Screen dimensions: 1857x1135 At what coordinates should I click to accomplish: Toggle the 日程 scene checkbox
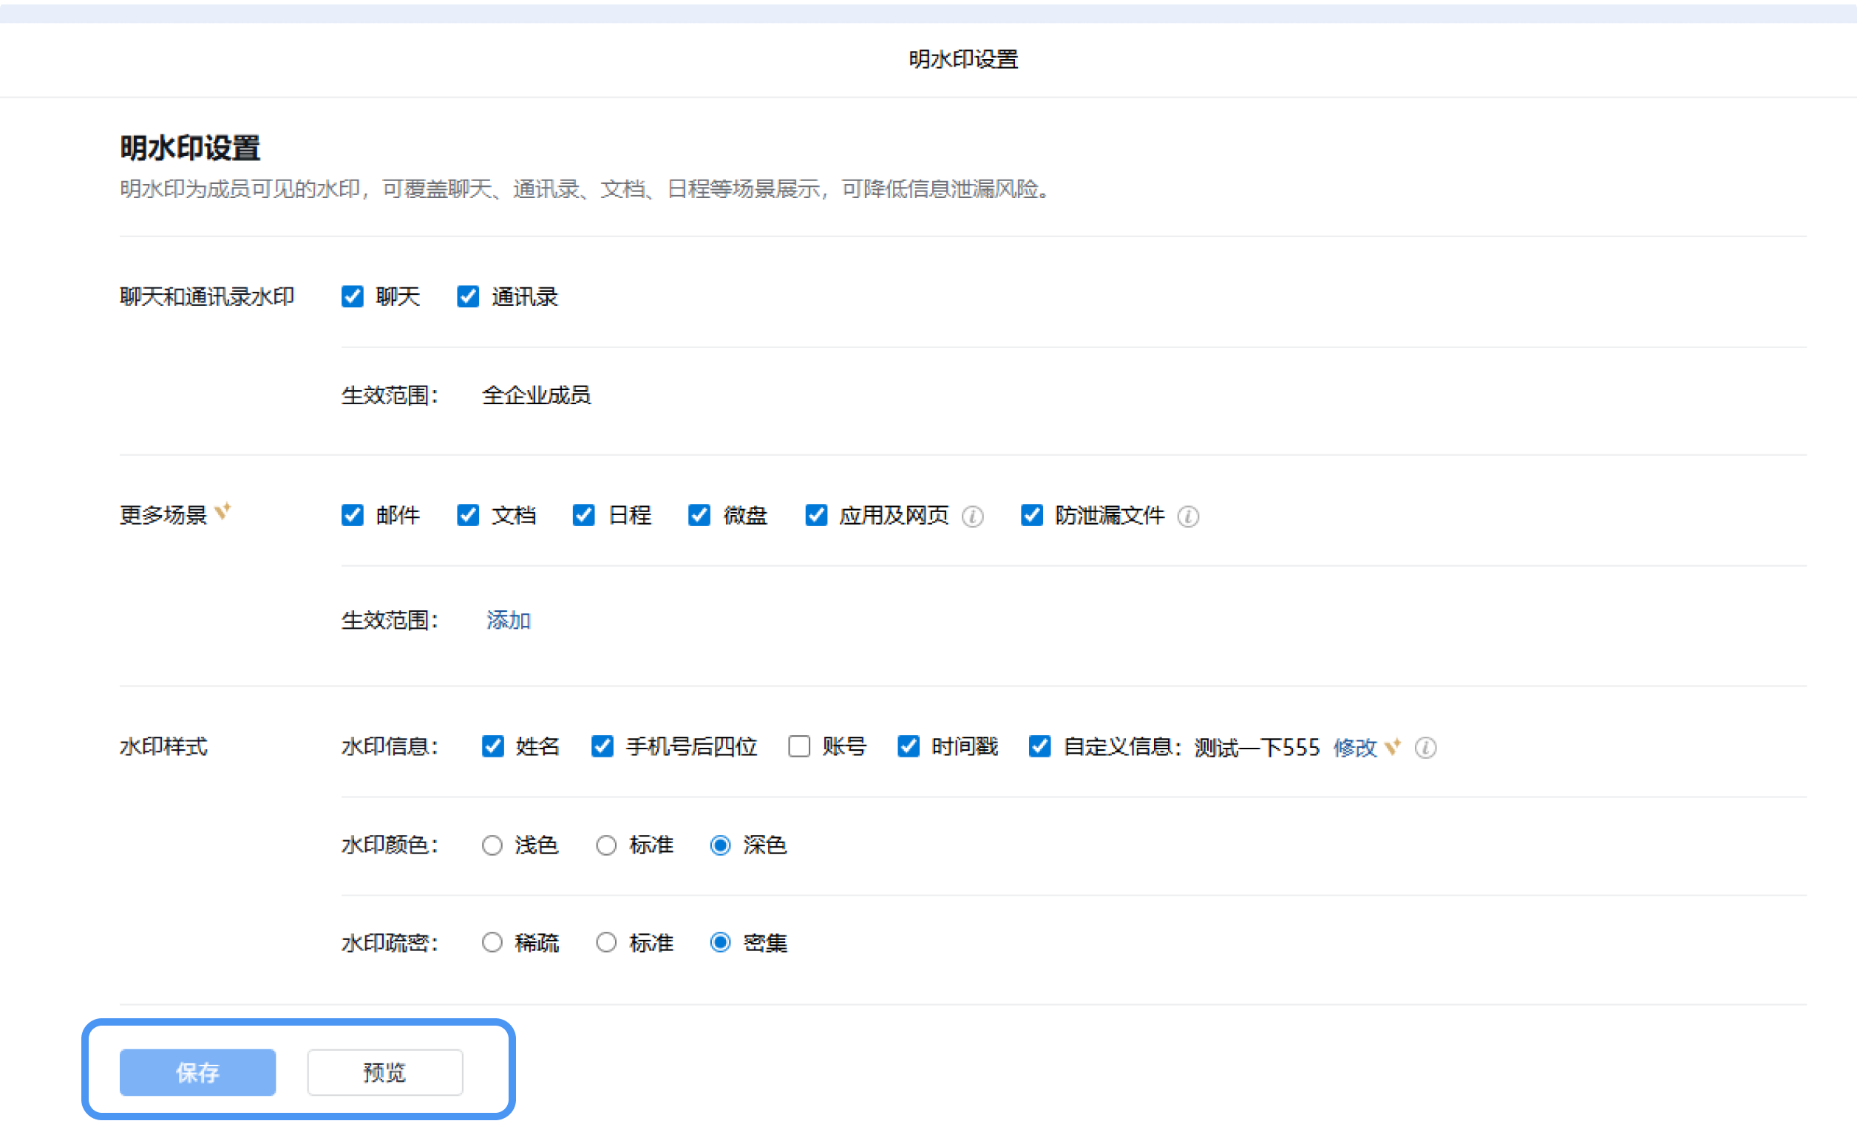click(x=583, y=514)
